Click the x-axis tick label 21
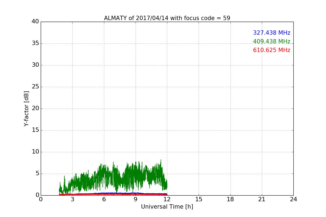326x217 pixels. click(262, 199)
